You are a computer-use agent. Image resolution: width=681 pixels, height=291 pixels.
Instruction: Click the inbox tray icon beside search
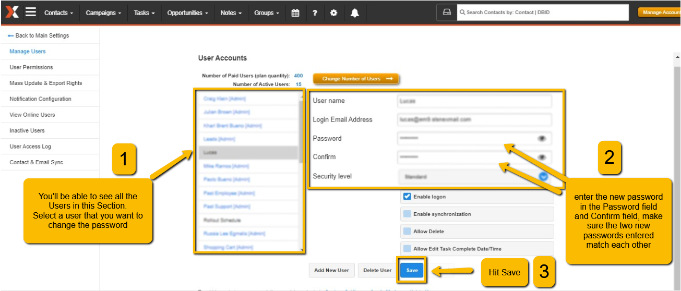(446, 13)
